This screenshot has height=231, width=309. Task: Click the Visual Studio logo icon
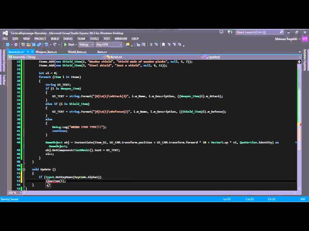coord(5,33)
